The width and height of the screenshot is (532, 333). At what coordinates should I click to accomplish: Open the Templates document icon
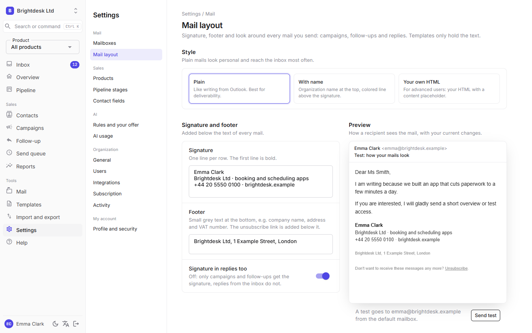click(9, 204)
